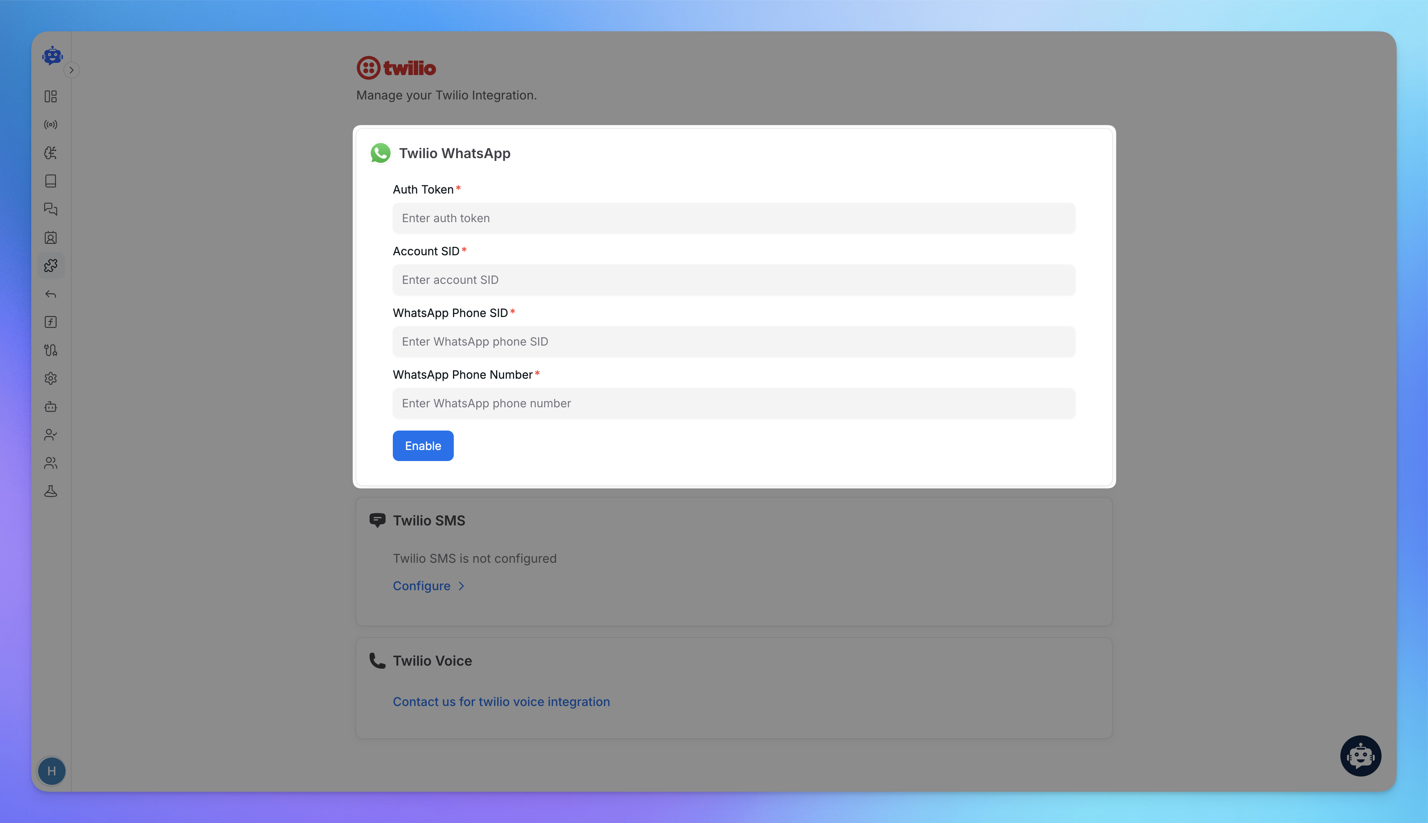Focus the WhatsApp Phone Number input field

[x=733, y=403]
